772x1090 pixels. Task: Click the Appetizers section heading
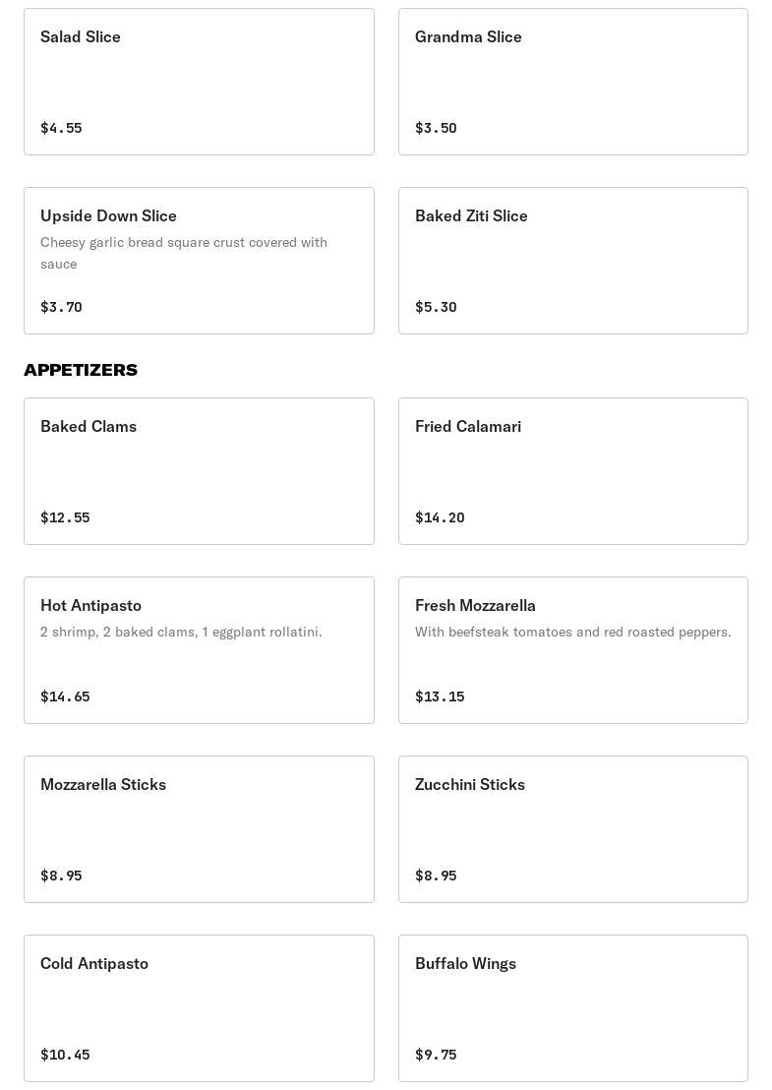click(x=81, y=370)
